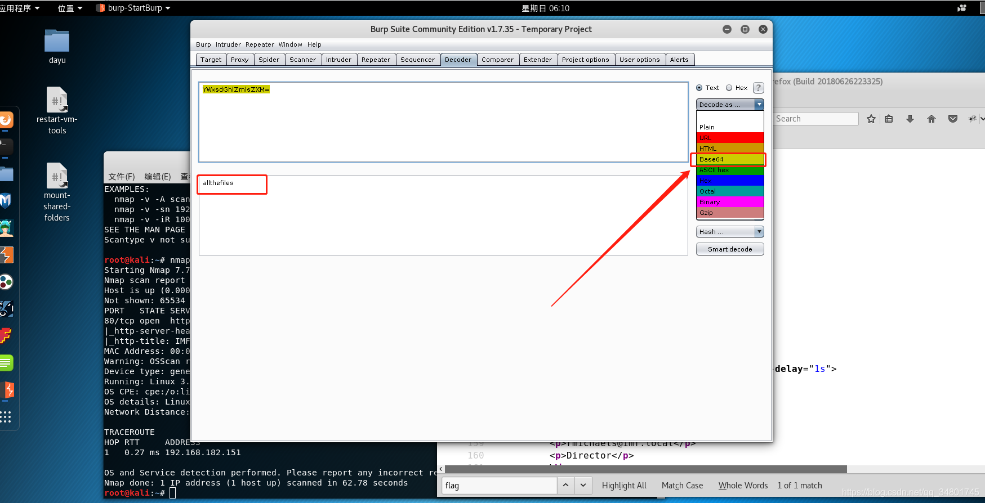
Task: Open the Project options tab
Action: pyautogui.click(x=585, y=60)
